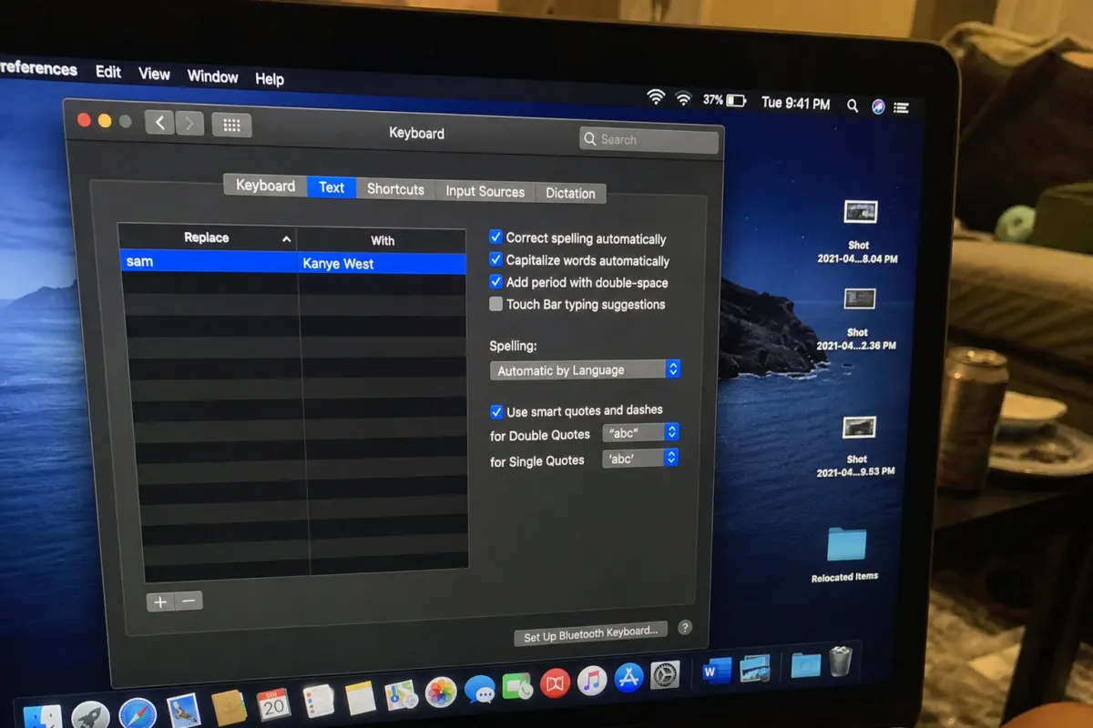Open Messages from the Dock
This screenshot has height=728, width=1093.
tap(480, 689)
